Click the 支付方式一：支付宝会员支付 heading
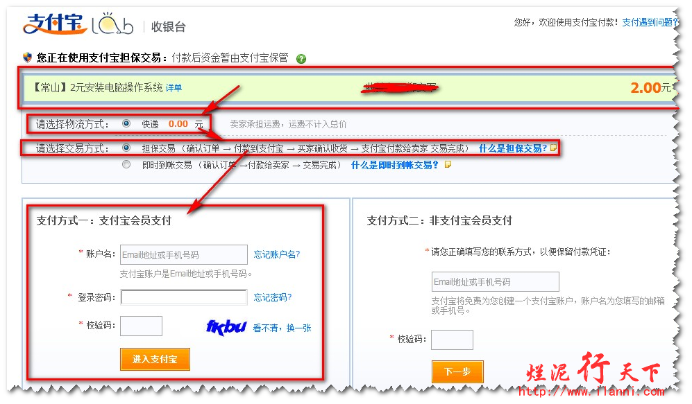 pyautogui.click(x=103, y=220)
